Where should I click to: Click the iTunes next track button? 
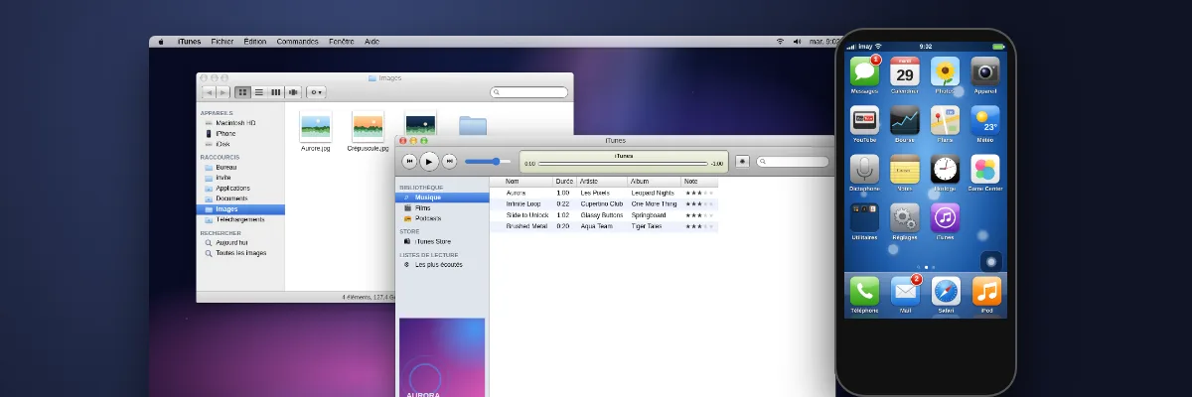coord(449,161)
